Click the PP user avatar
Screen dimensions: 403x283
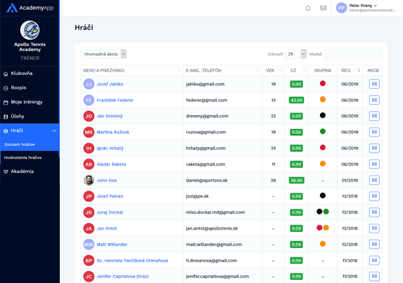point(341,8)
